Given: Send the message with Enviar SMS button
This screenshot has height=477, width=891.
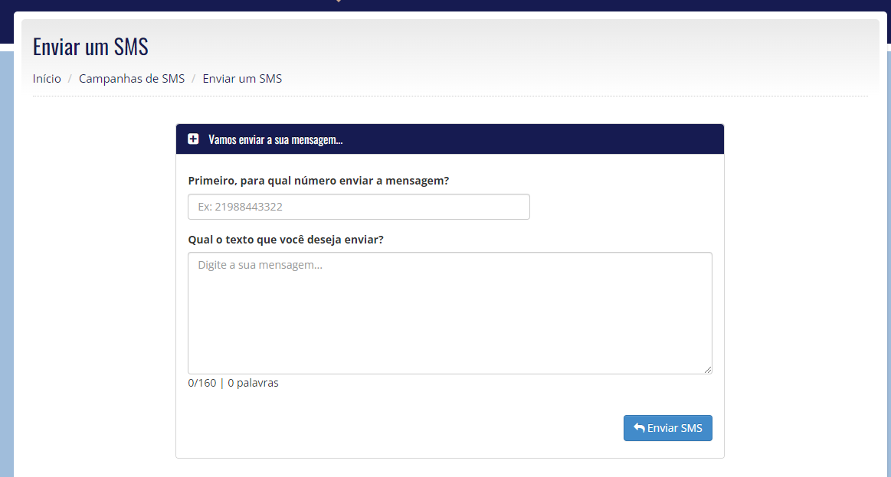Looking at the screenshot, I should pyautogui.click(x=668, y=427).
